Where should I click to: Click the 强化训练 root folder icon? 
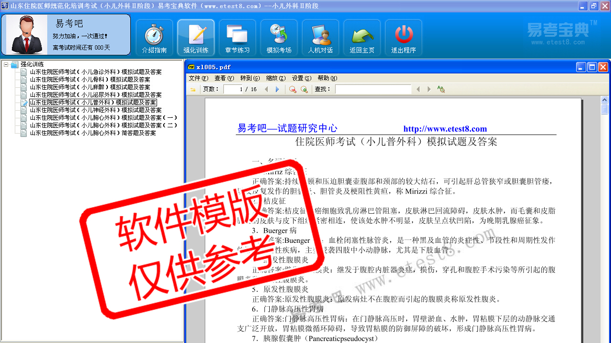(x=14, y=64)
